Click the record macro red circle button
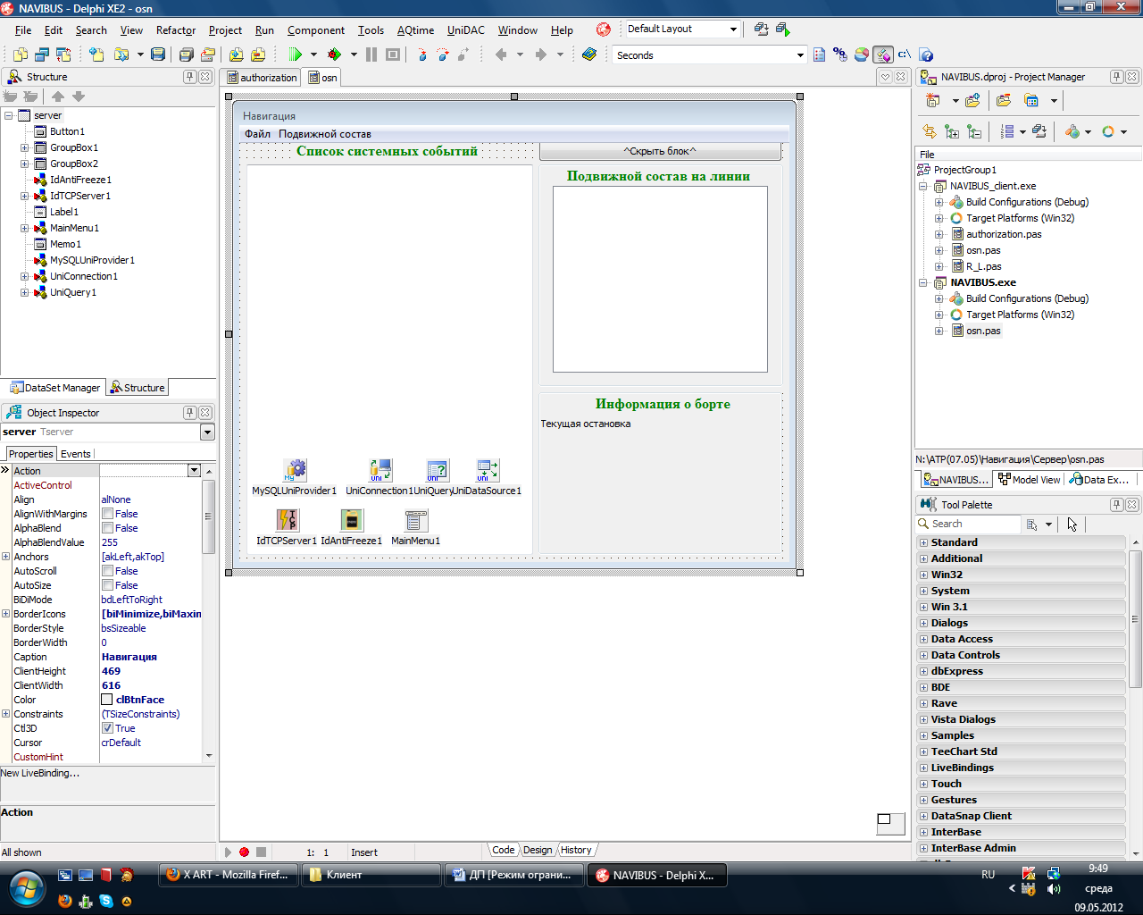The width and height of the screenshot is (1143, 915). point(244,852)
